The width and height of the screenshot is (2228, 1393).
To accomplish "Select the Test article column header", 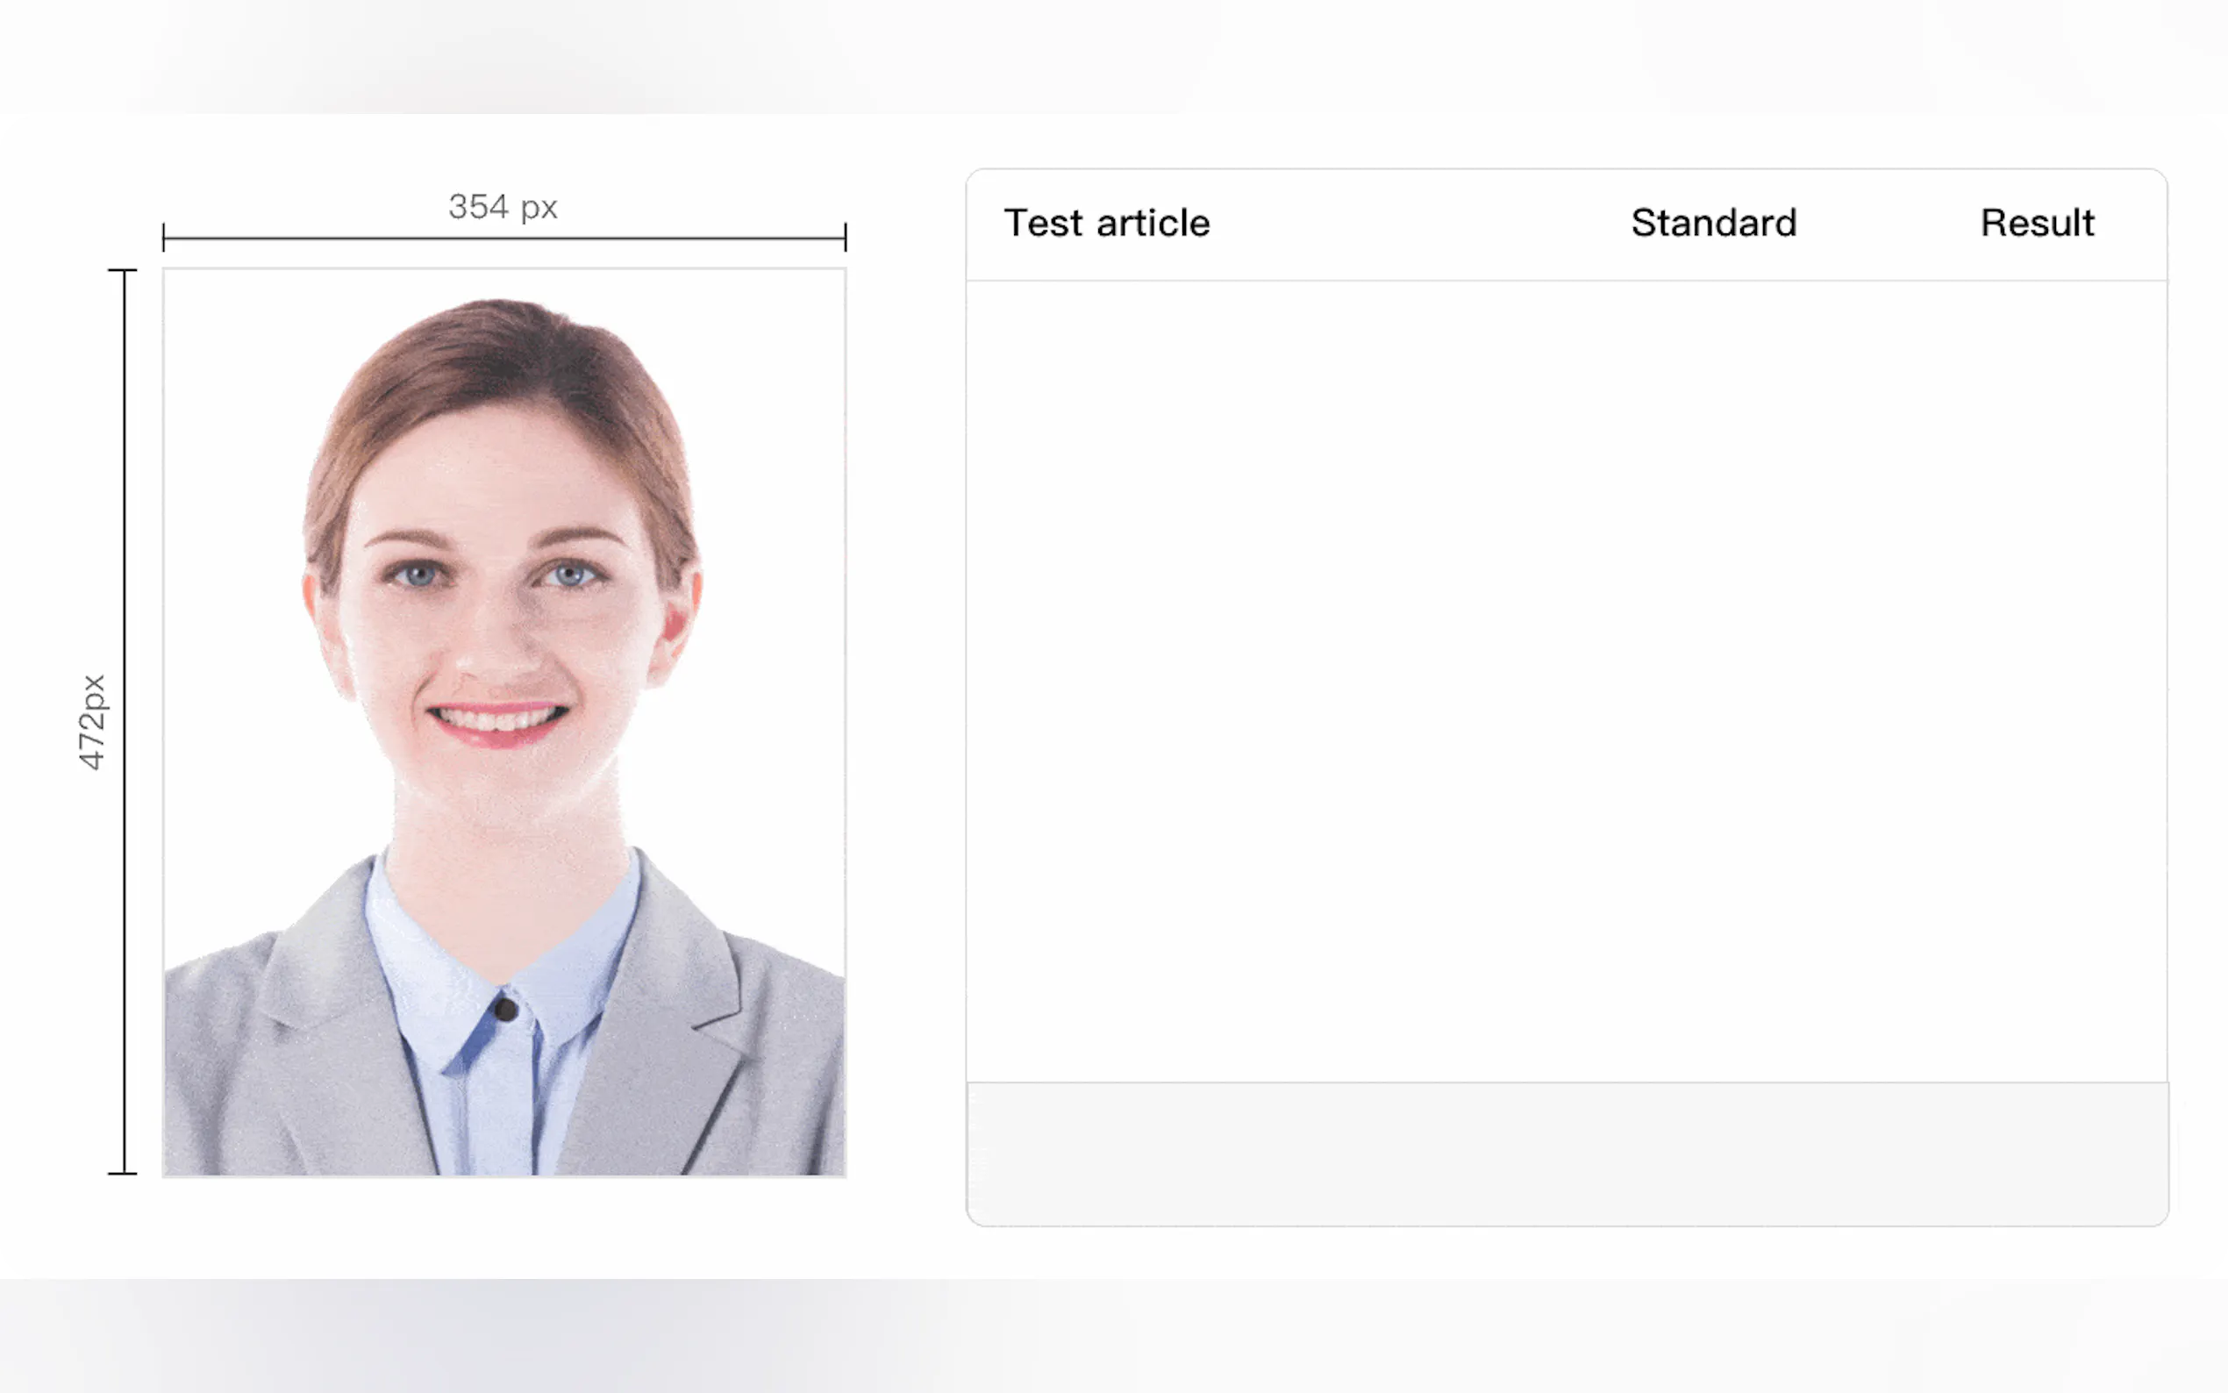I will click(x=1106, y=223).
